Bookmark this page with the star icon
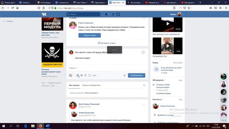229x129 pixels. tap(189, 8)
